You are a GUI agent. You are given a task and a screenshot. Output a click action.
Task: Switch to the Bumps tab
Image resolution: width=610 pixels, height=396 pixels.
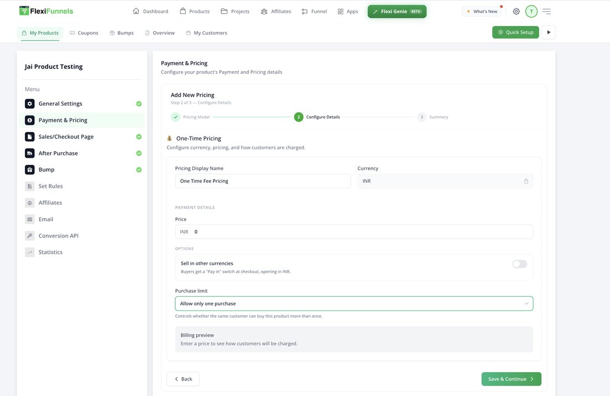(x=121, y=33)
